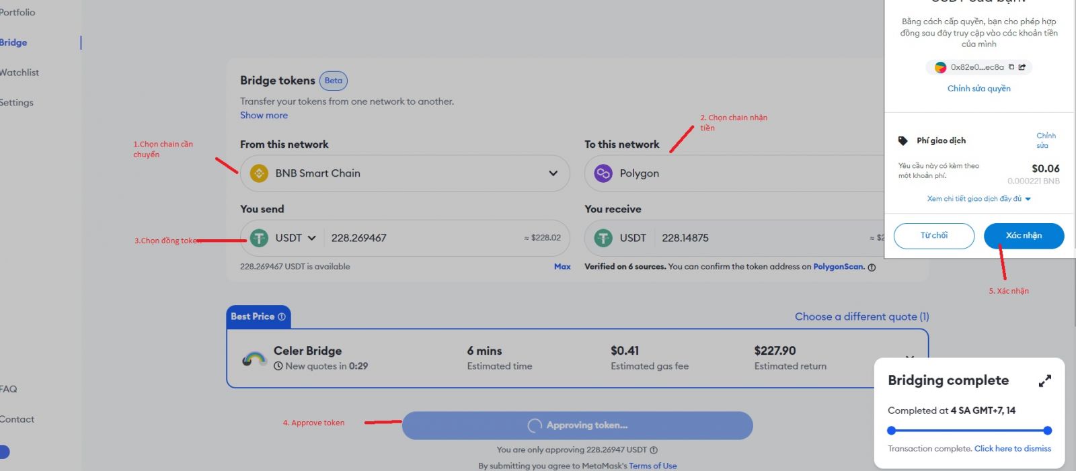Click the Celer Bridge rainbow logo
Screen dimensions: 1076x471
pyautogui.click(x=254, y=359)
